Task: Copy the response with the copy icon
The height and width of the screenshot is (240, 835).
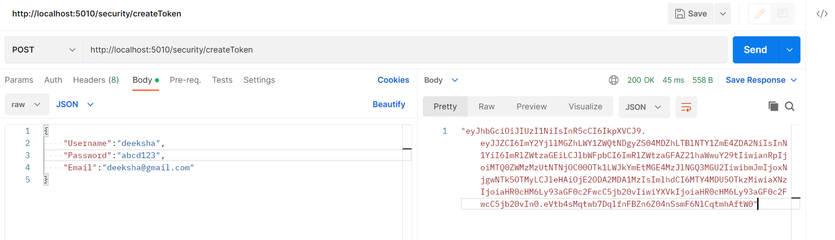Action: click(773, 106)
